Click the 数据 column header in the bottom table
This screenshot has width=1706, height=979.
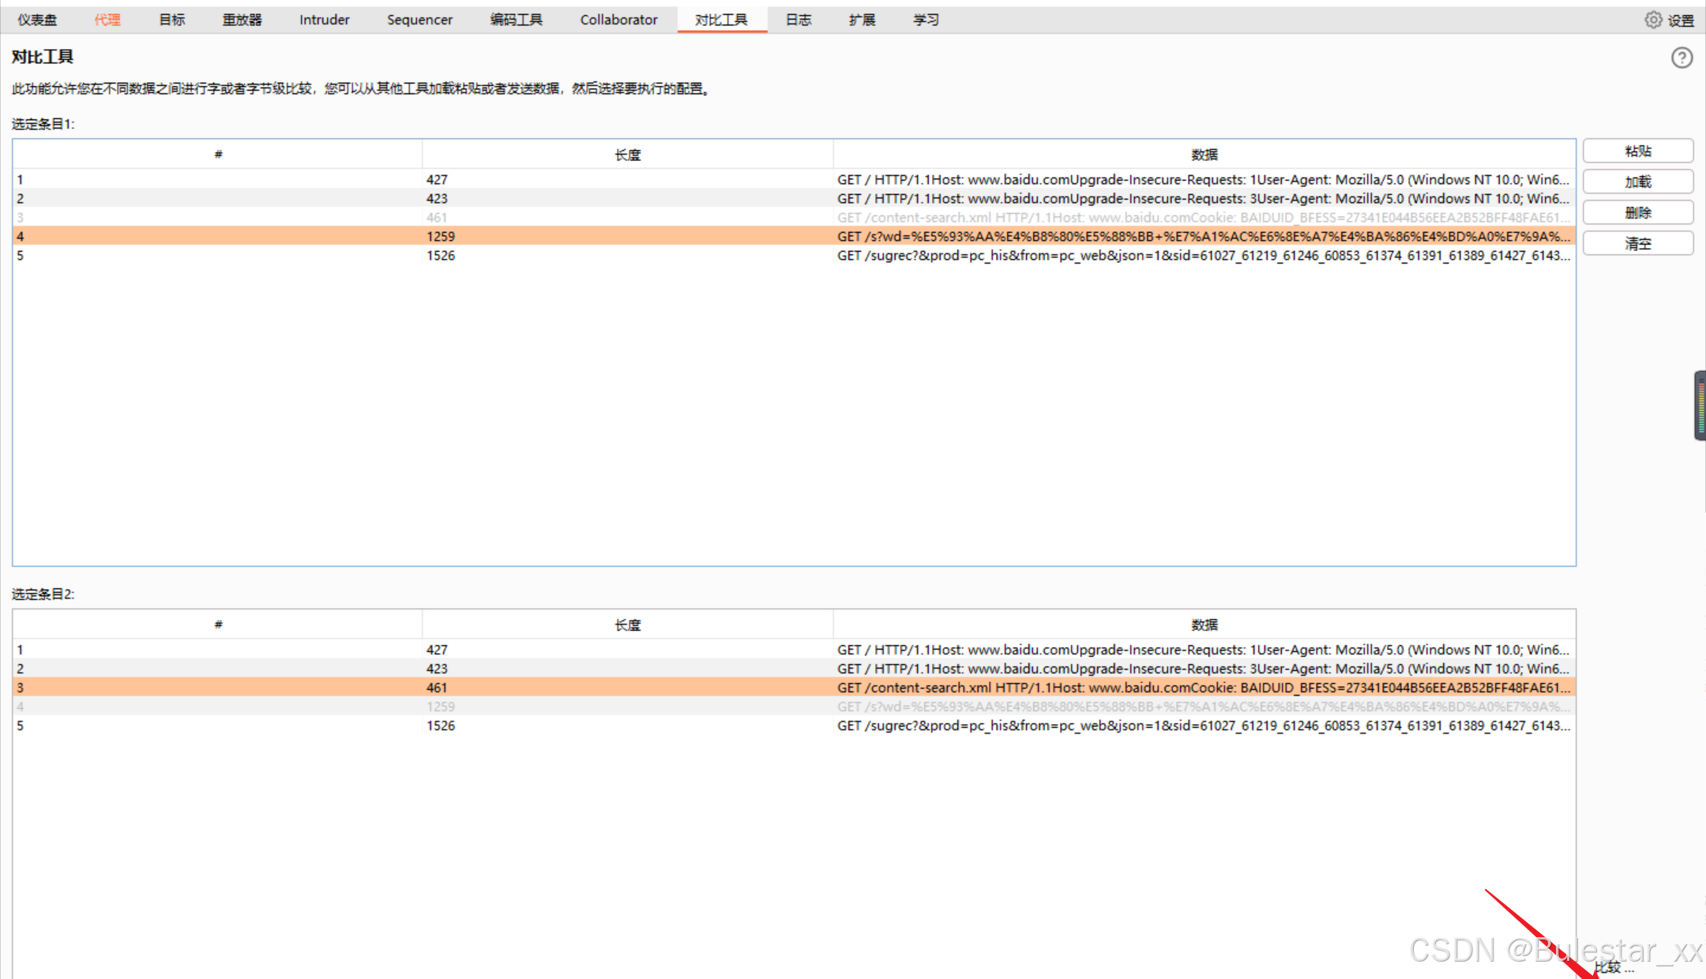pos(1204,625)
